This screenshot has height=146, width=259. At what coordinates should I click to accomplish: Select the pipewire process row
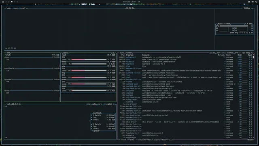[x=185, y=135]
